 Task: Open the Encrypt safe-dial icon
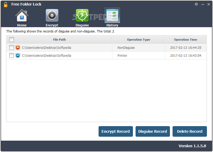tap(52, 15)
